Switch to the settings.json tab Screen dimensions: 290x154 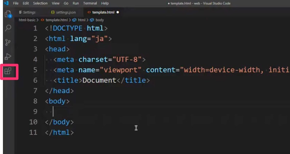pos(63,12)
